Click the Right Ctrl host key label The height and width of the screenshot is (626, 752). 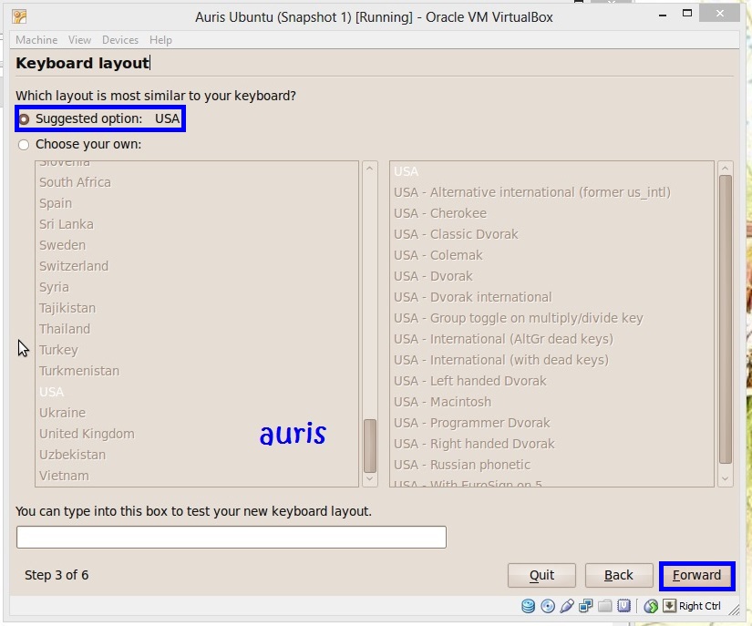point(700,606)
